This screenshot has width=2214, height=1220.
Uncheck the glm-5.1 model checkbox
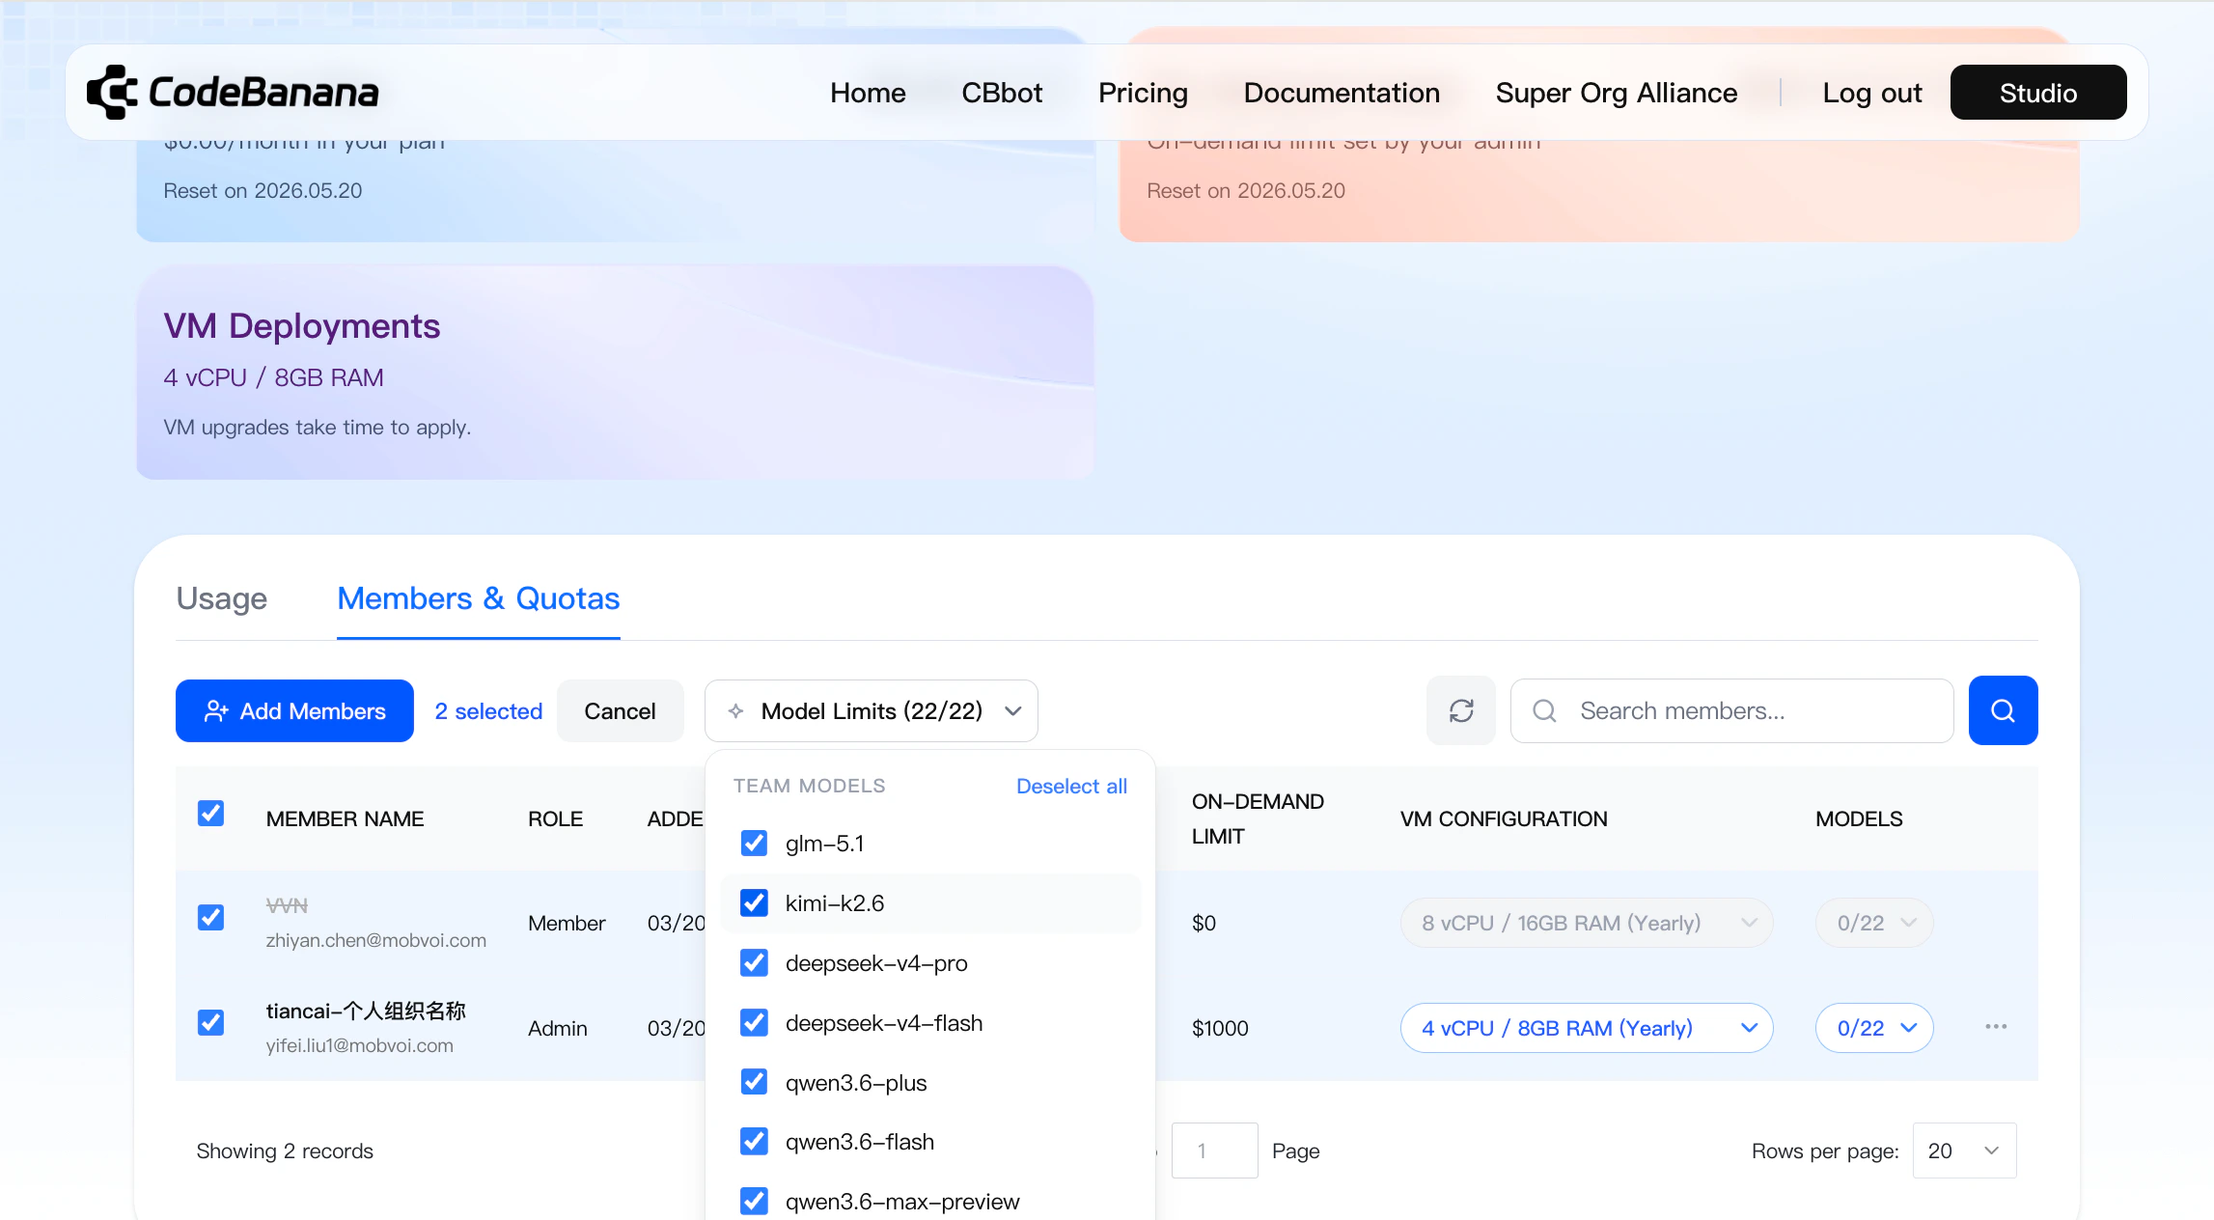tap(754, 844)
